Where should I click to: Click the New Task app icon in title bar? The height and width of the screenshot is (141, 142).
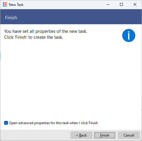click(x=5, y=4)
